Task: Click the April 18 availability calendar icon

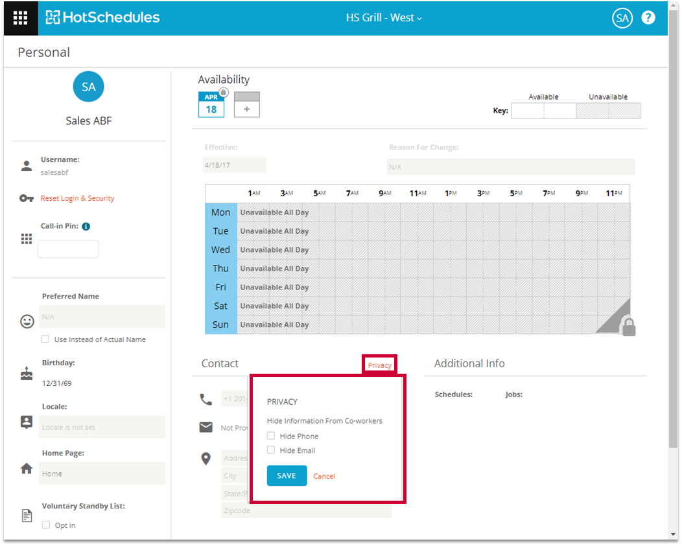Action: 211,105
